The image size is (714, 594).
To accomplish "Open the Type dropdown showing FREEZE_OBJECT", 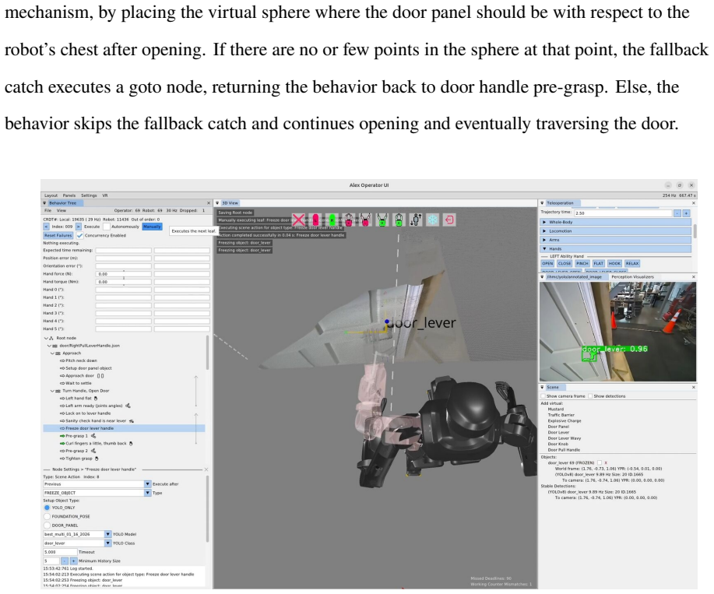I will point(97,493).
